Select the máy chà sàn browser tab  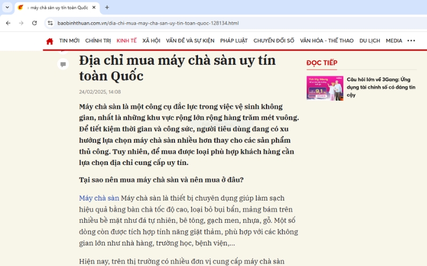coord(58,7)
